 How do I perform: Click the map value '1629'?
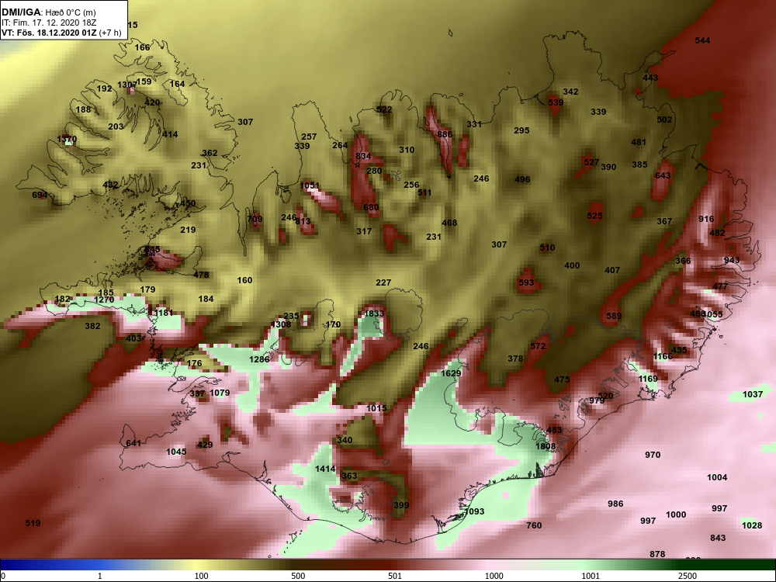tap(451, 373)
